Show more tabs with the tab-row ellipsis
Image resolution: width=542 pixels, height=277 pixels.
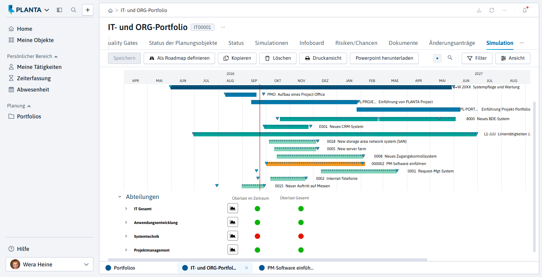click(522, 43)
